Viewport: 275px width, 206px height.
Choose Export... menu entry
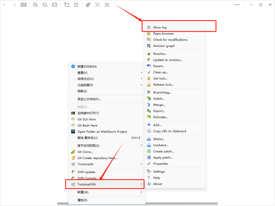tap(175, 111)
